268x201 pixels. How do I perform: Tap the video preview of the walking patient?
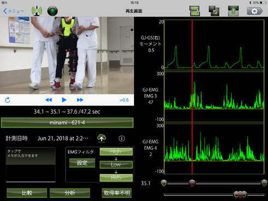pos(67,55)
